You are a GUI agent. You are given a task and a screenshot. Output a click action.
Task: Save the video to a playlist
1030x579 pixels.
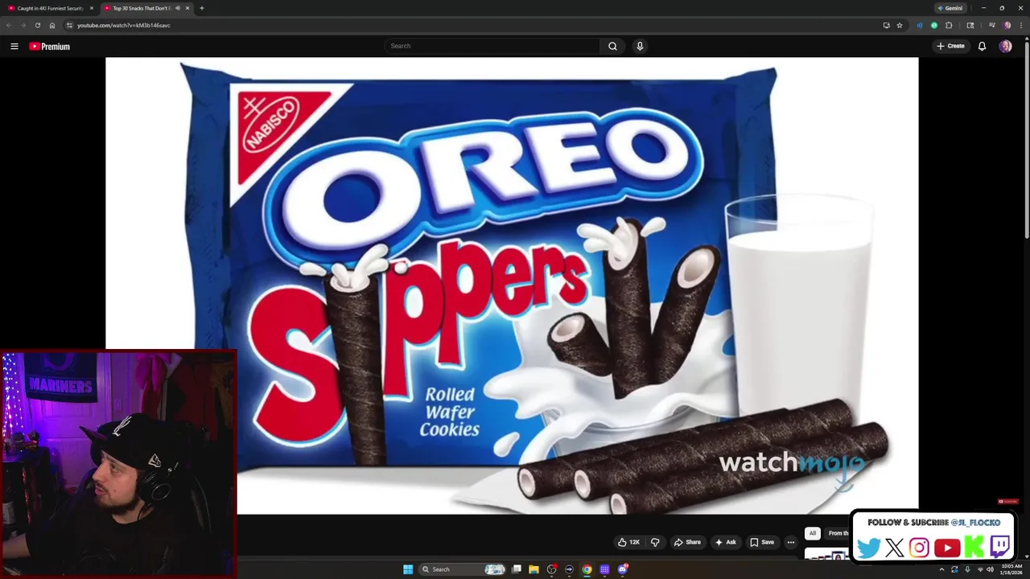point(762,542)
